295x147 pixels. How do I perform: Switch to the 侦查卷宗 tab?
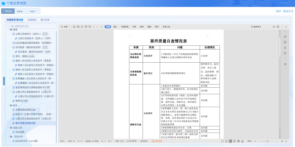click(32, 20)
